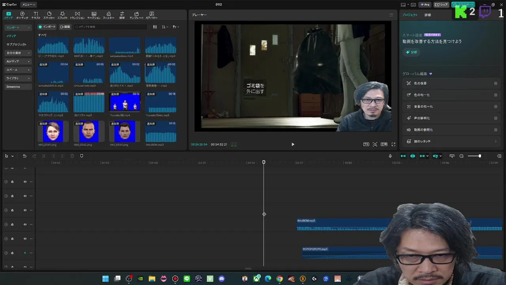The image size is (506, 285).
Task: Play the preview in the player
Action: coord(293,144)
